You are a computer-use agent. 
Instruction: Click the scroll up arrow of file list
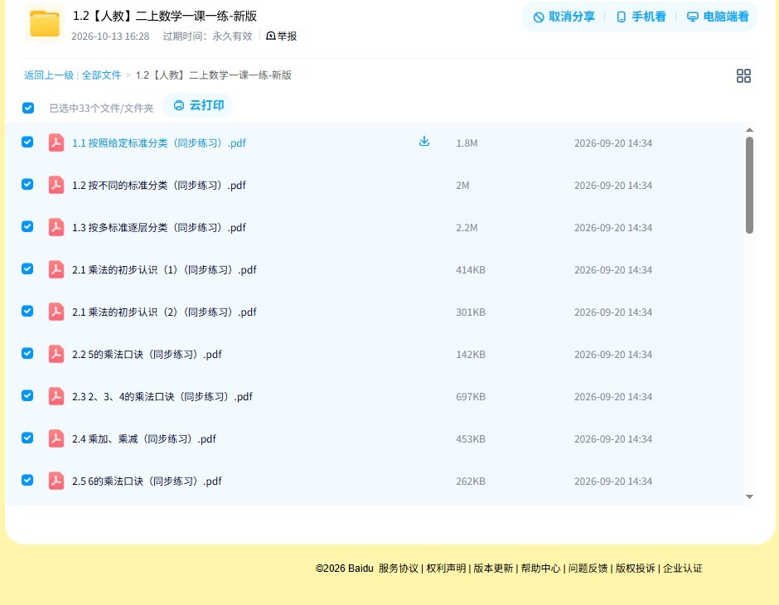tap(749, 129)
